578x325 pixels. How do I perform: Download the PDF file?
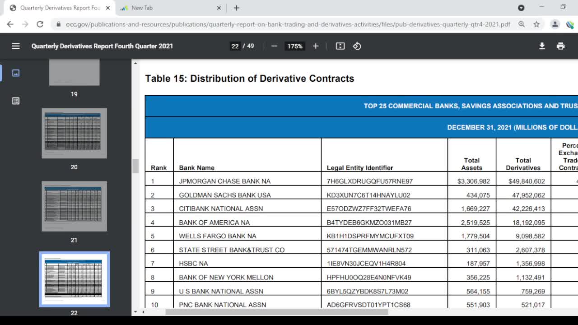542,46
